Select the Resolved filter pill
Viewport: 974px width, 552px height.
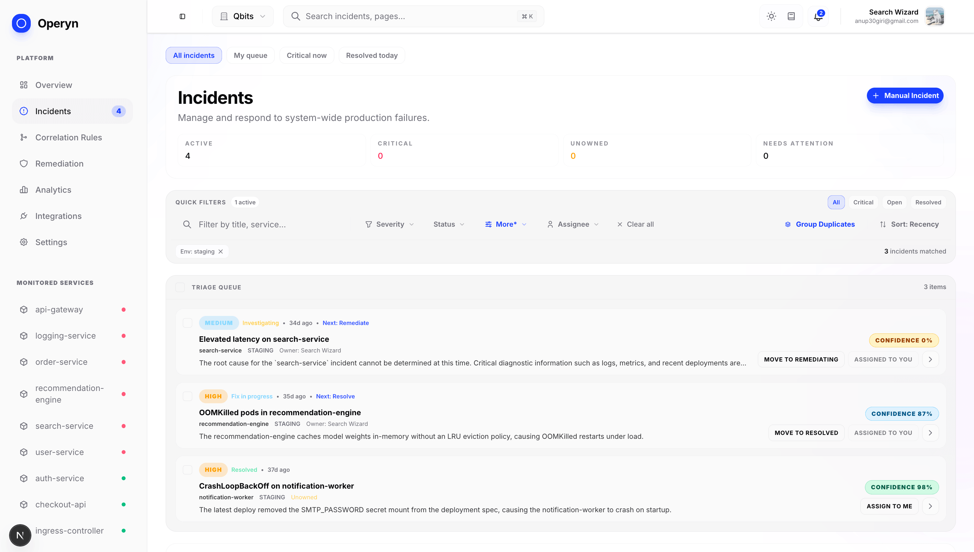(x=928, y=202)
